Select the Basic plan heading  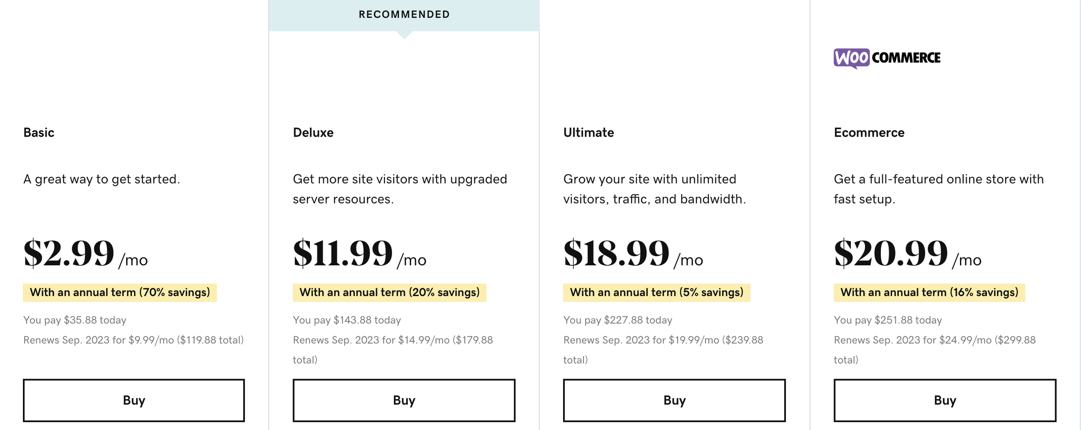coord(39,133)
